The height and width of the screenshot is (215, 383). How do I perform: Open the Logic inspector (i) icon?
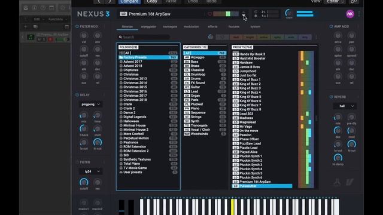35,8
